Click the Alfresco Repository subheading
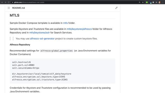 20,45
